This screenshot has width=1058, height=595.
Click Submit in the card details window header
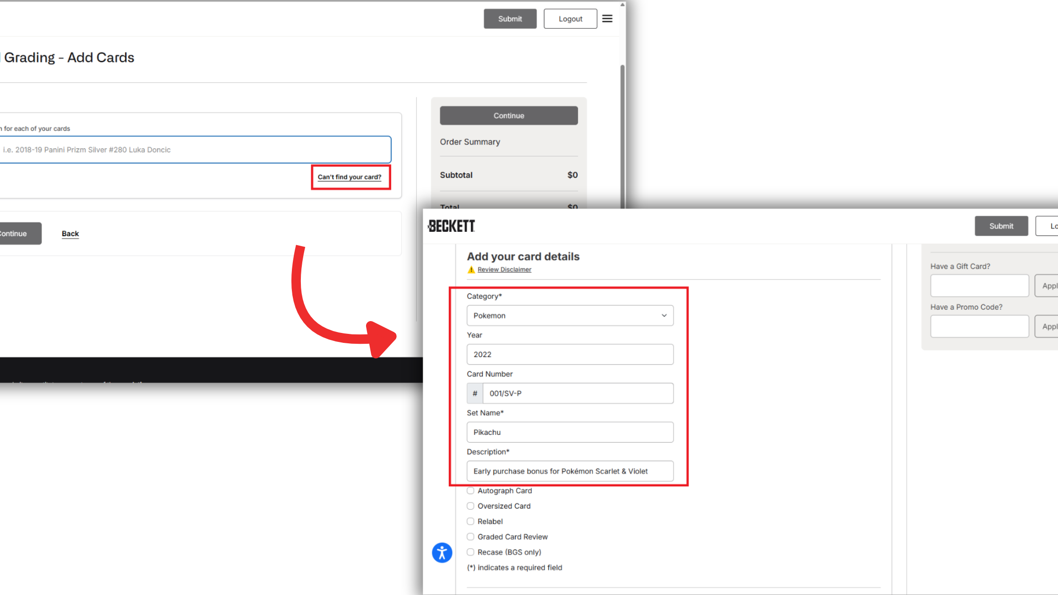coord(1001,226)
